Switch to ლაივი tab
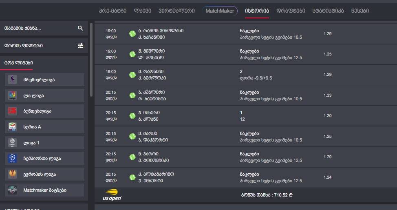Screen dimensions: 397x210 click(142, 11)
